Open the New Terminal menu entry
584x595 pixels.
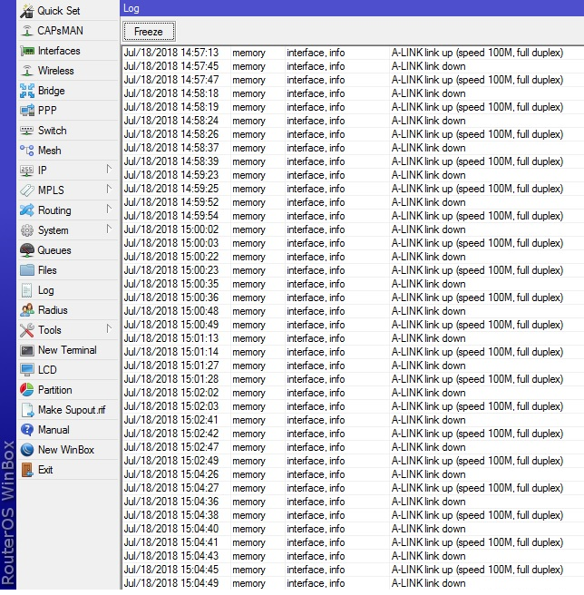click(67, 350)
